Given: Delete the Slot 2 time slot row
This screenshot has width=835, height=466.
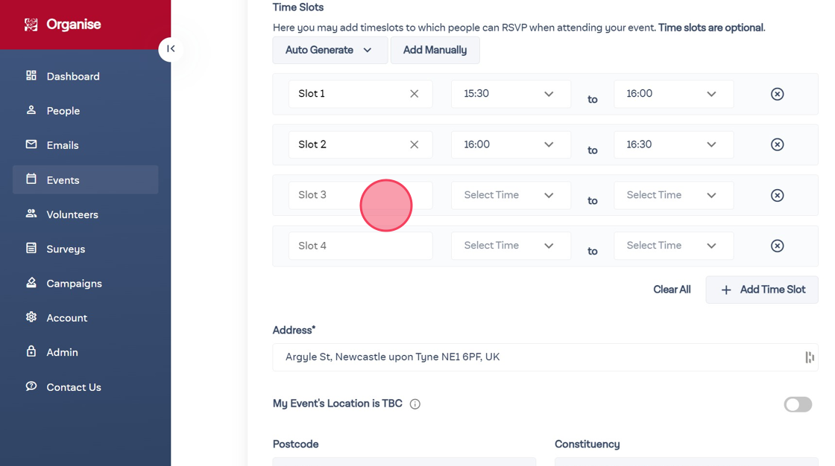Looking at the screenshot, I should (x=777, y=144).
